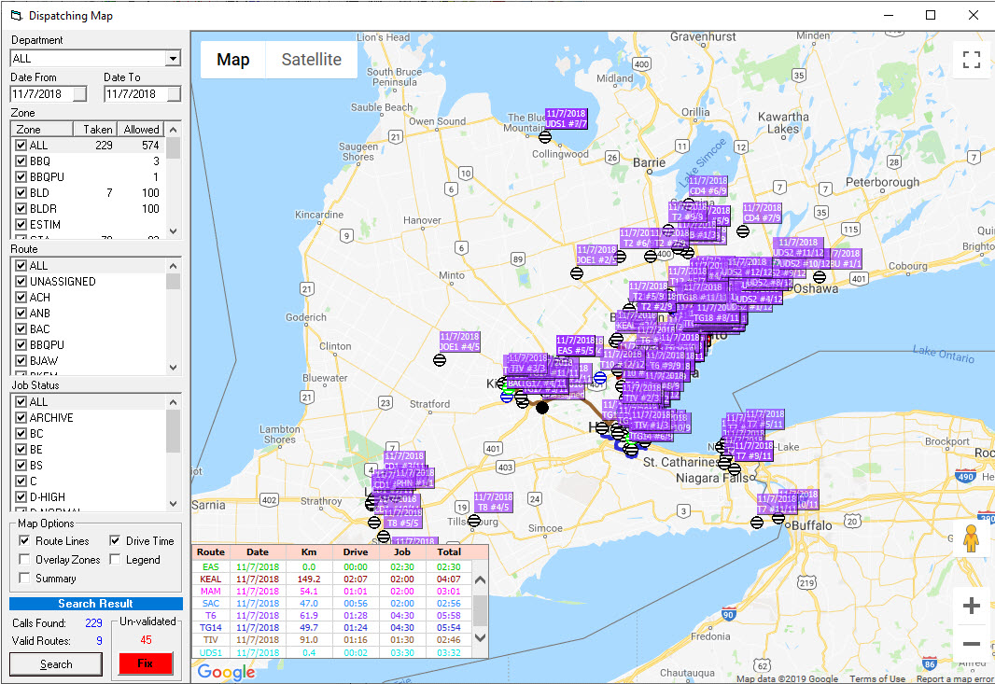Open the Date From calendar picker
Image resolution: width=995 pixels, height=684 pixels.
80,94
